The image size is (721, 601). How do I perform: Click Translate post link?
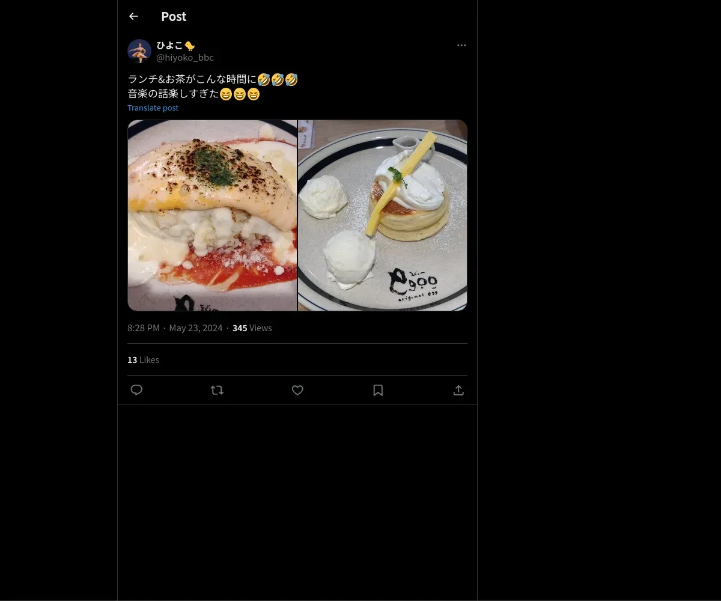tap(153, 108)
